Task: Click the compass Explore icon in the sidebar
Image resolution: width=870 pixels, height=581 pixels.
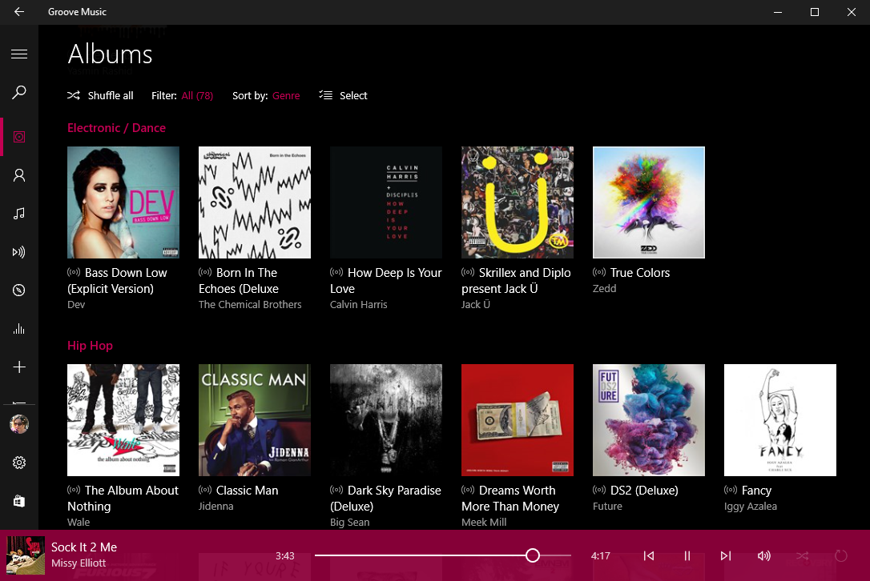Action: [x=19, y=290]
